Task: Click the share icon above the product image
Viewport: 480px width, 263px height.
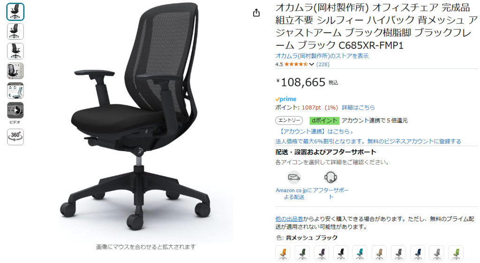Action: [x=256, y=13]
